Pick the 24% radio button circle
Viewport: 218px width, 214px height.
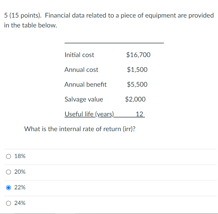point(9,203)
